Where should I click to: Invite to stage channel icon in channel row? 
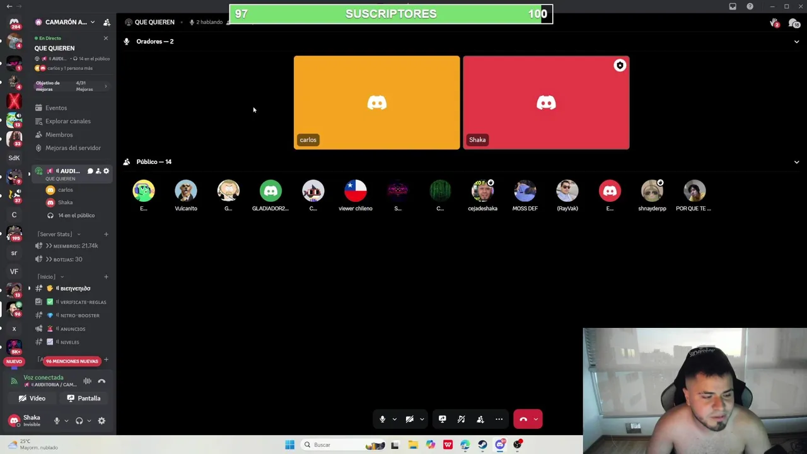(98, 171)
